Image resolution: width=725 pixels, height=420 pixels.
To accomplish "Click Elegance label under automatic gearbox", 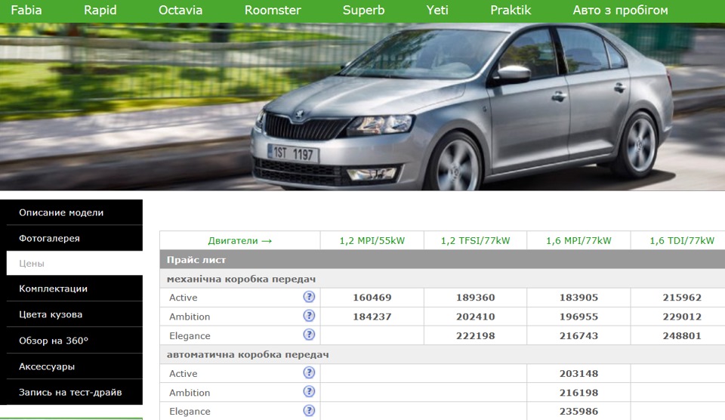I will (190, 411).
